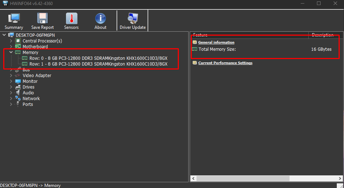The image size is (344, 188).
Task: Select the Video Adapter label
Action: pos(37,75)
